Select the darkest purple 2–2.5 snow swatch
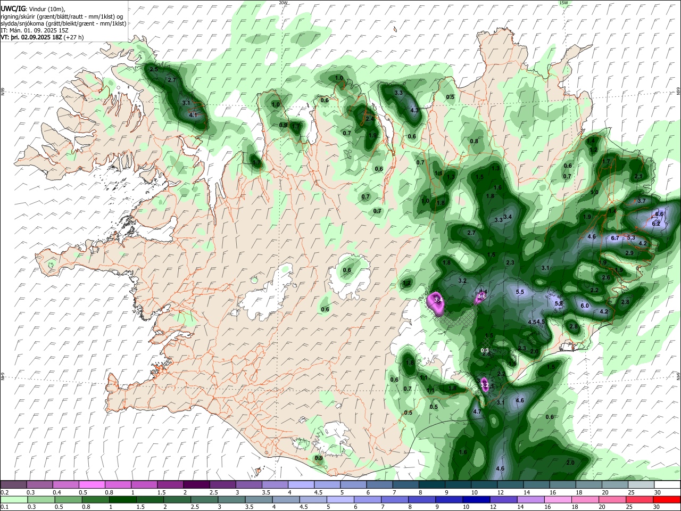The height and width of the screenshot is (511, 681). coord(197,485)
